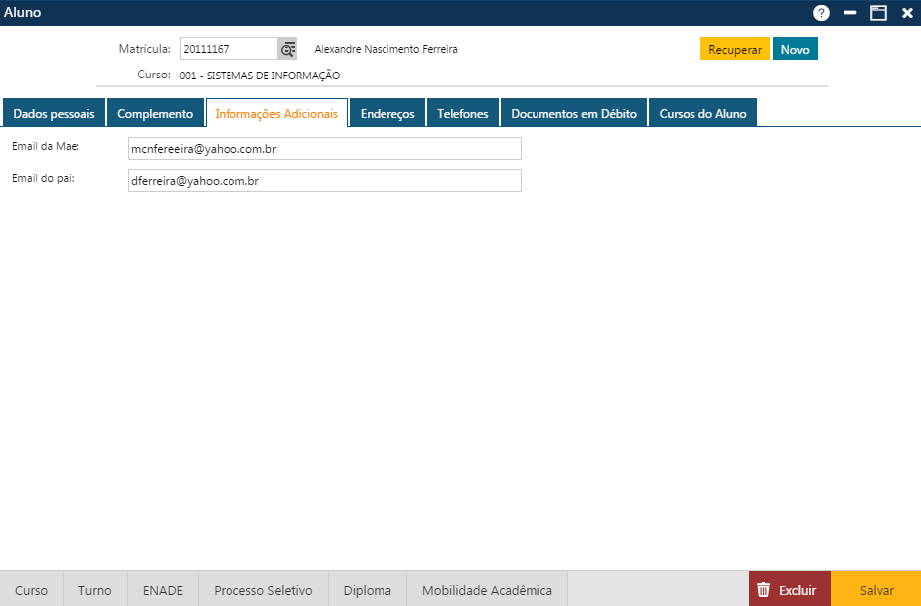Minimize the Aluno window

(849, 13)
